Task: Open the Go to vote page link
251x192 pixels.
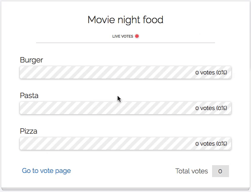Action: tap(46, 171)
